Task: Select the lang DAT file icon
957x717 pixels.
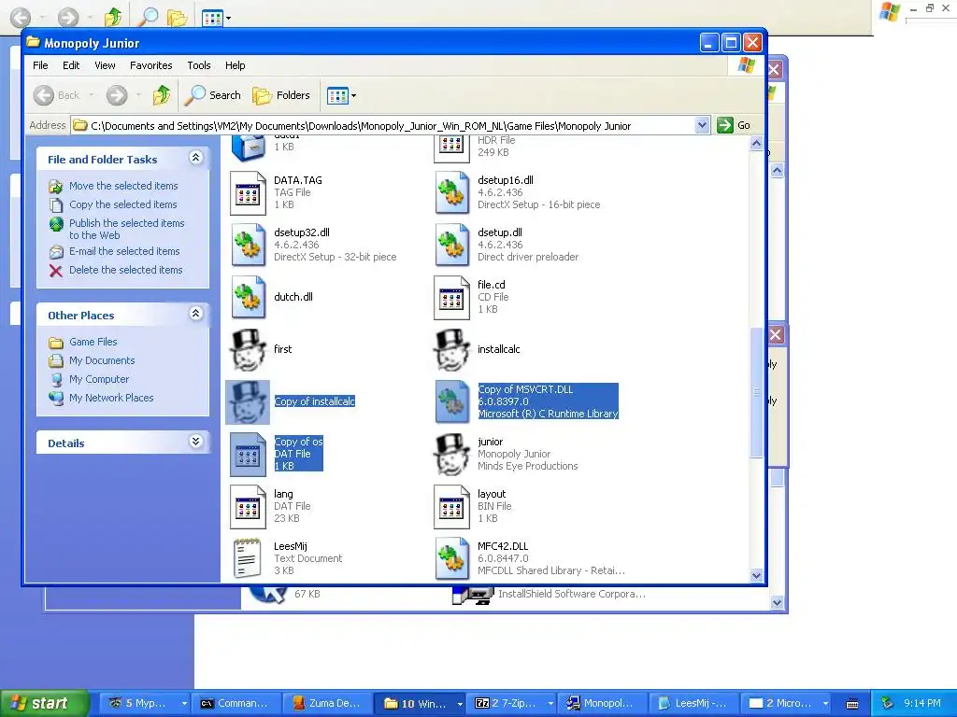Action: coord(248,507)
